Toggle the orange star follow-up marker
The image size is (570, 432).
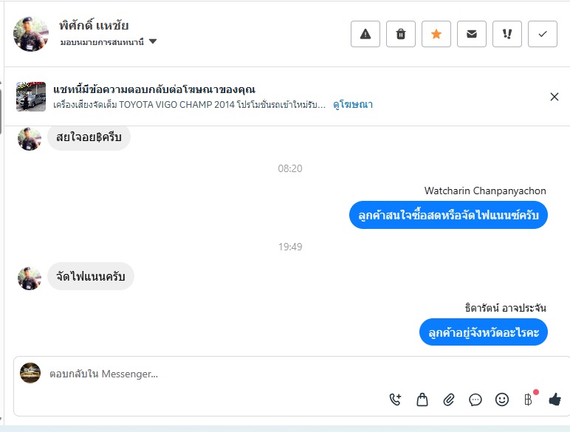[436, 34]
